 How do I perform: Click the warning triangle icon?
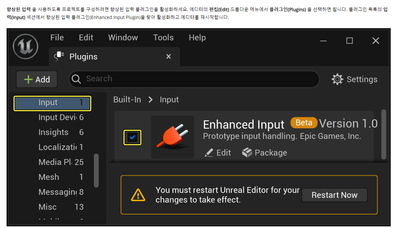tap(138, 195)
